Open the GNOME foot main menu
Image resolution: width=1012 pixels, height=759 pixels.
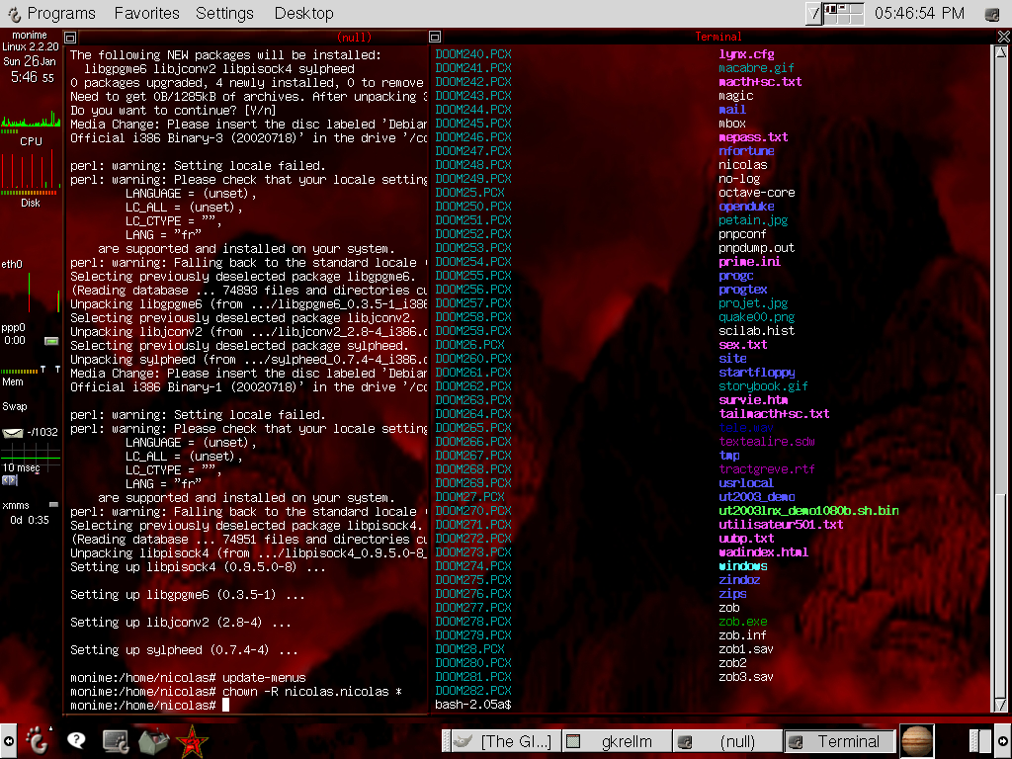pos(37,739)
